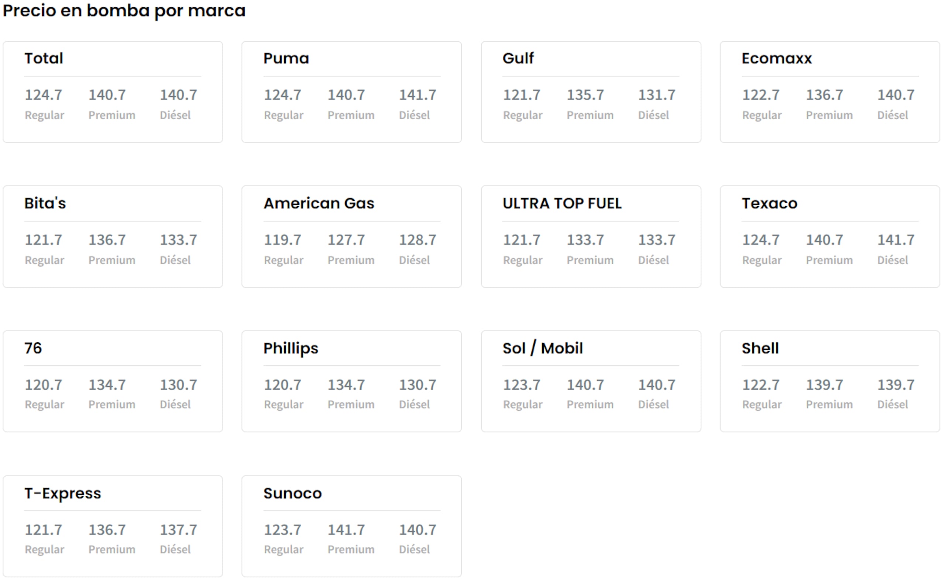The width and height of the screenshot is (945, 580).
Task: Select the ULTRA TOP FUEL title
Action: click(x=562, y=203)
